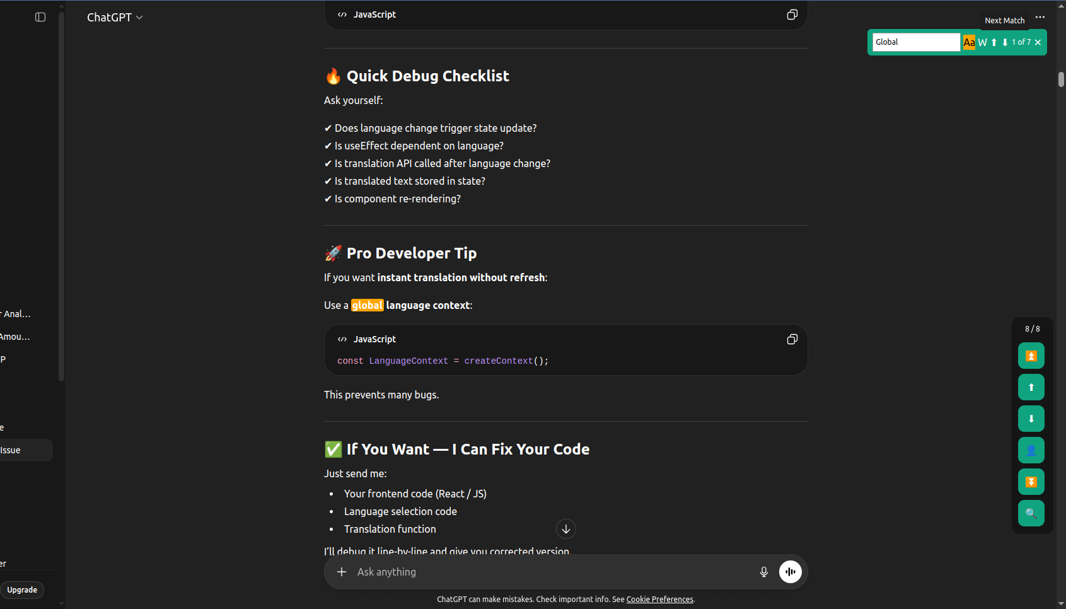Open search via the magnifier icon in floating toolbar
This screenshot has width=1066, height=609.
(x=1031, y=513)
